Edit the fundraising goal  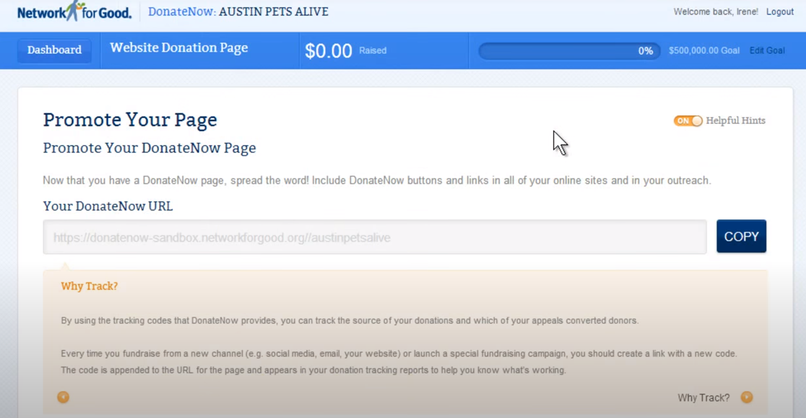click(767, 50)
